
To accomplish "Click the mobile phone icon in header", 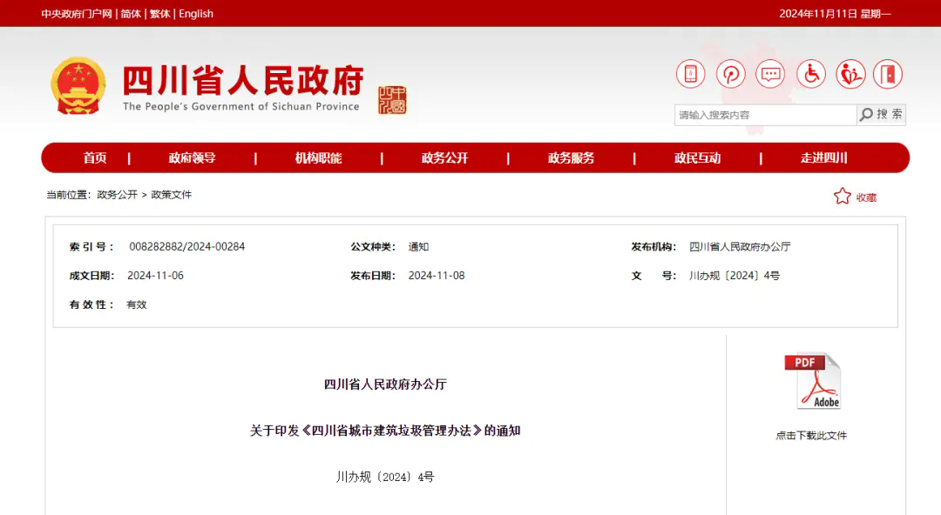I will [690, 74].
